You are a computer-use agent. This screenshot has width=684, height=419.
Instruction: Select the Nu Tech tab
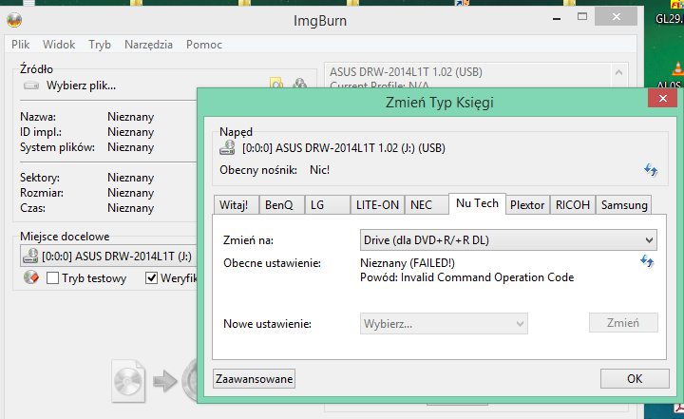point(477,203)
